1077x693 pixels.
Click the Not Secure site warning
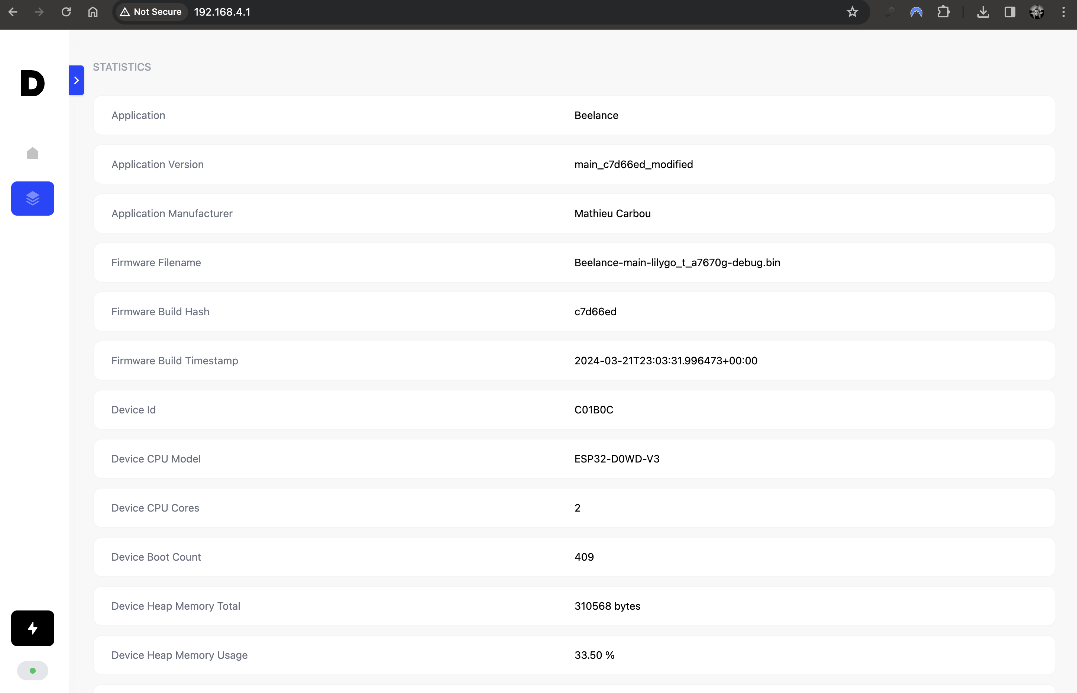coord(151,12)
